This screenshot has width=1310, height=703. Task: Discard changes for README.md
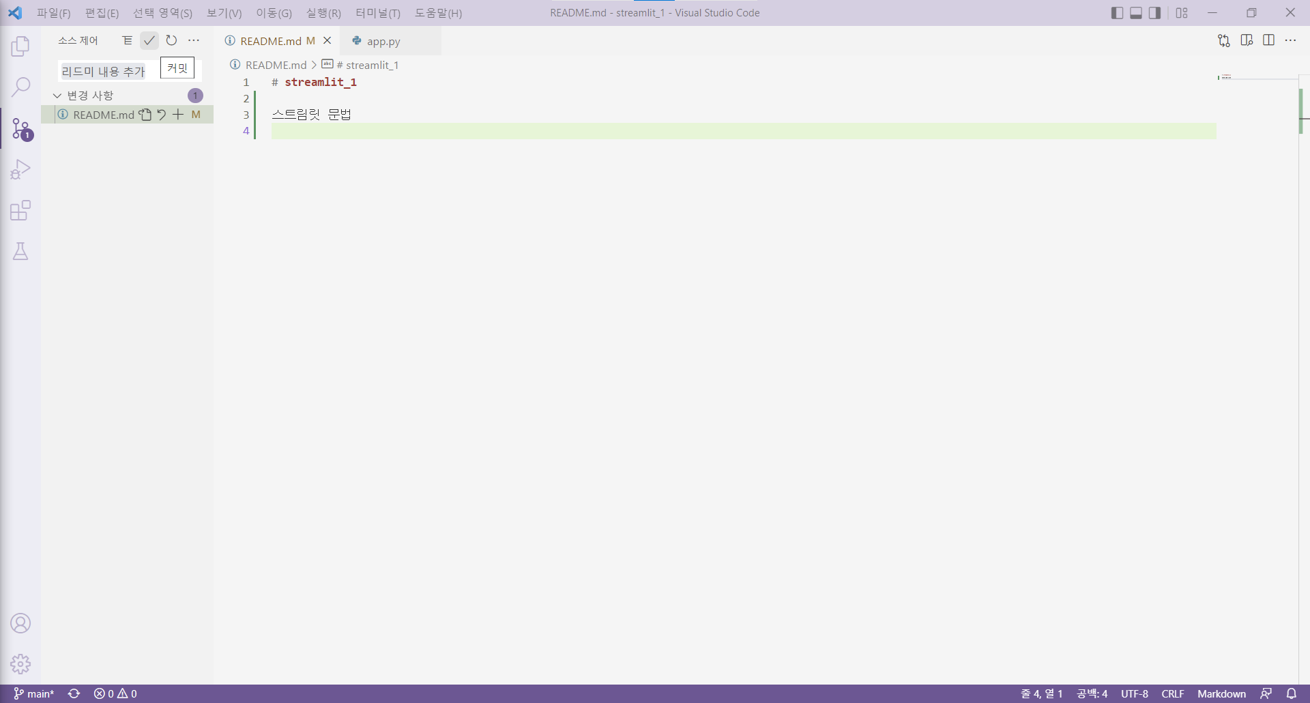(162, 115)
